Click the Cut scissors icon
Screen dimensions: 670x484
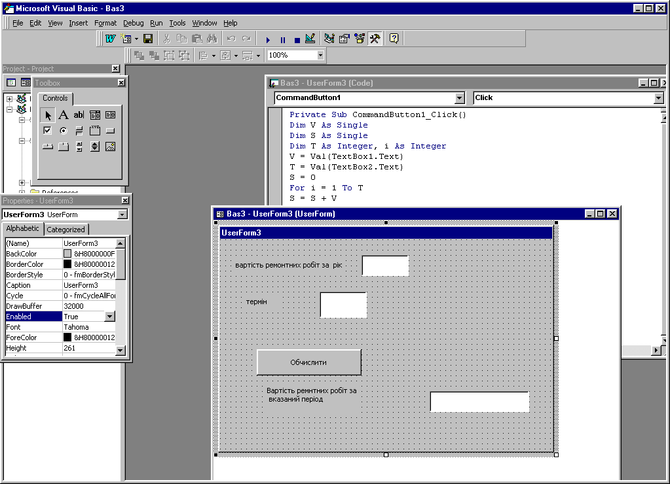click(166, 39)
